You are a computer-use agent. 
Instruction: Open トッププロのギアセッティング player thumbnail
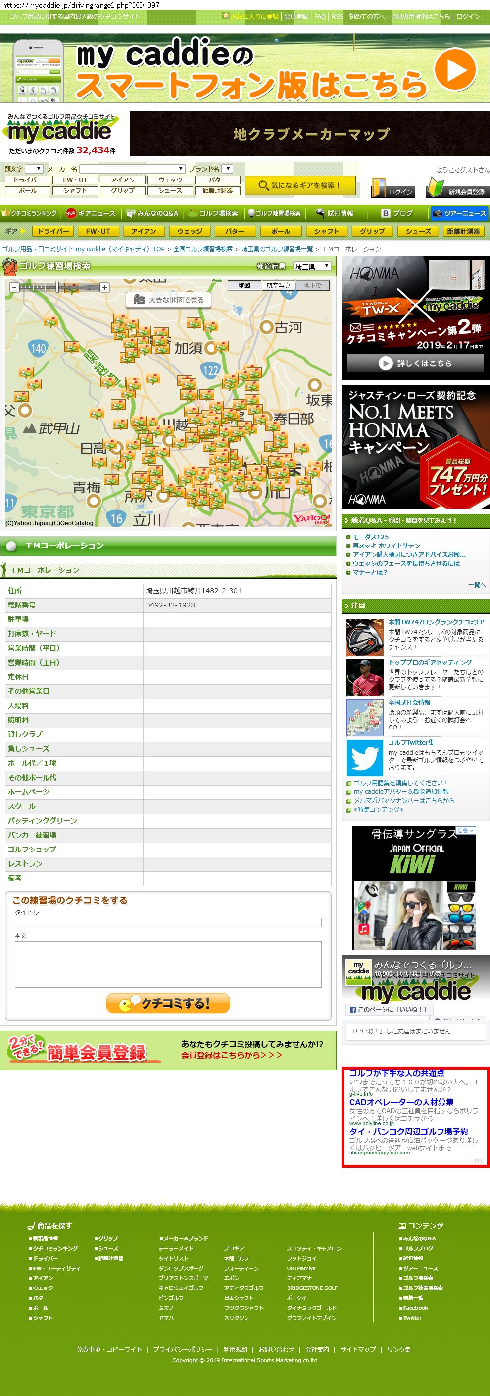pyautogui.click(x=365, y=677)
